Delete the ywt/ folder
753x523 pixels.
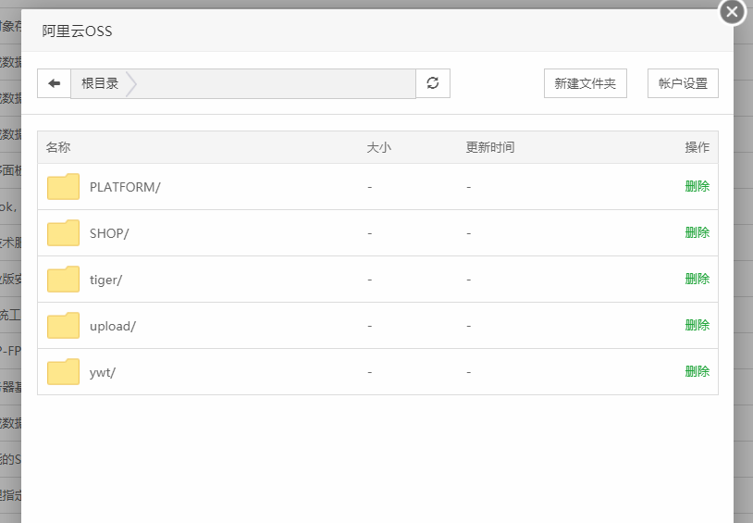[x=697, y=371]
